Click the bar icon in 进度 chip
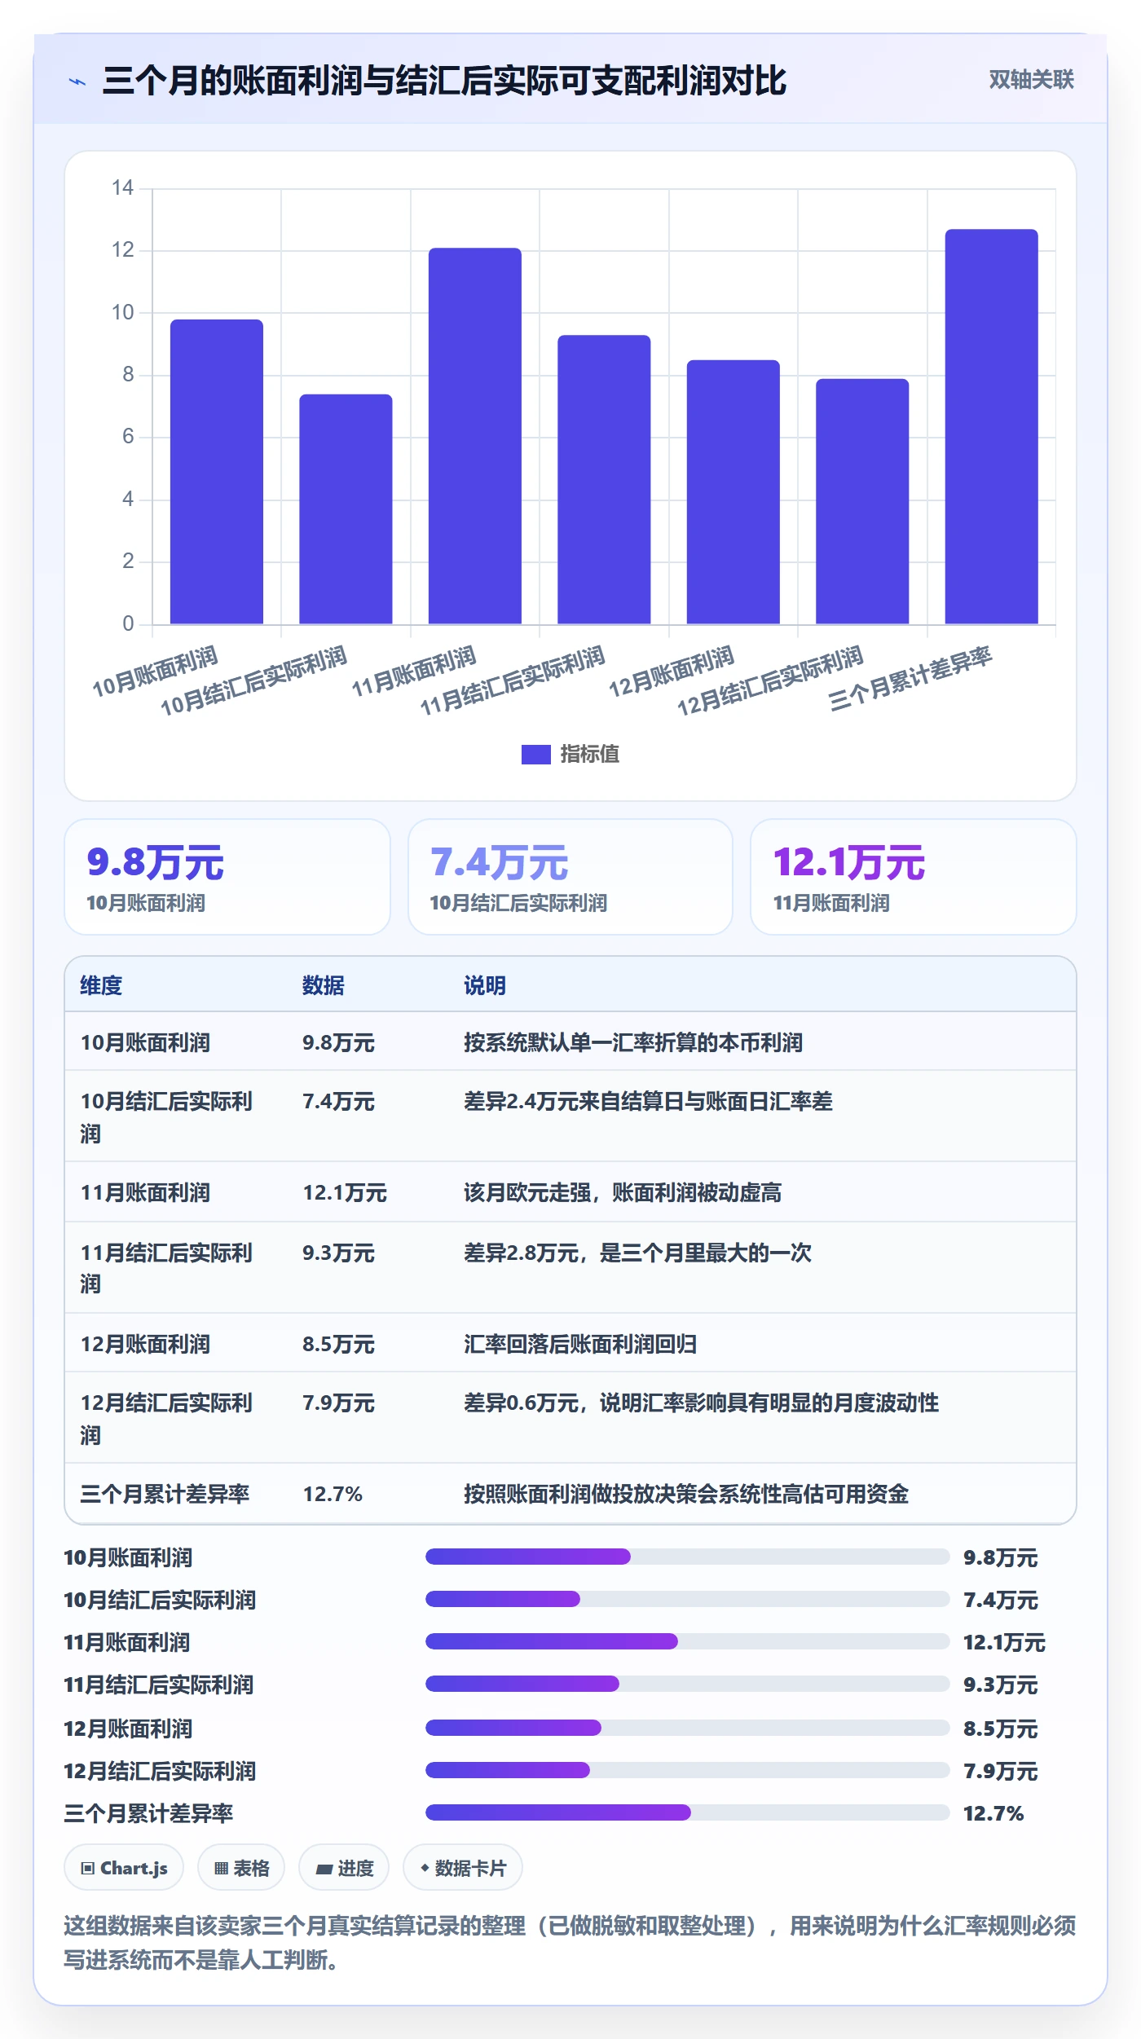 tap(324, 1869)
